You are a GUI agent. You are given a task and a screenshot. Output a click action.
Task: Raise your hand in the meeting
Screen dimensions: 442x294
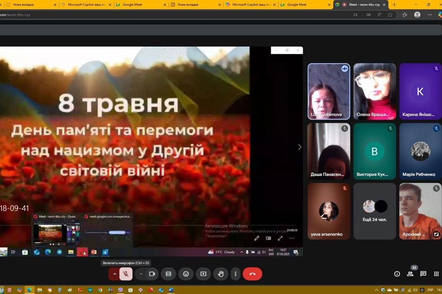pyautogui.click(x=221, y=274)
